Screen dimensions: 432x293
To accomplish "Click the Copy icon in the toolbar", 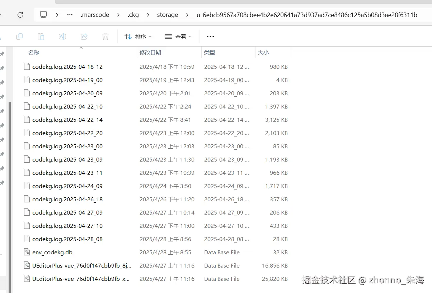I will (x=19, y=36).
